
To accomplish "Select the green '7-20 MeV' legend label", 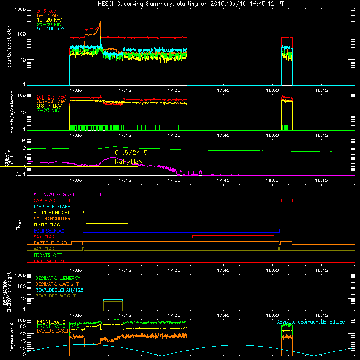I will [49, 110].
